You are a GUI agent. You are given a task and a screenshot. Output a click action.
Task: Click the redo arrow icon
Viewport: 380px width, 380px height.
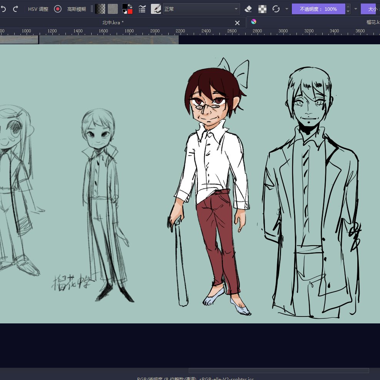[x=16, y=9]
